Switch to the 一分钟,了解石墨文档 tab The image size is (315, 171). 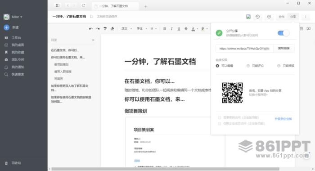(115, 6)
